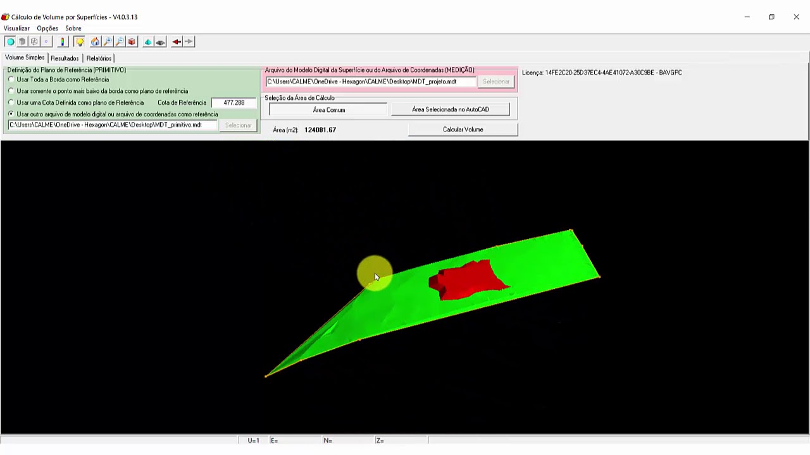810x455 pixels.
Task: Click the N= status bar field
Action: tap(348, 440)
